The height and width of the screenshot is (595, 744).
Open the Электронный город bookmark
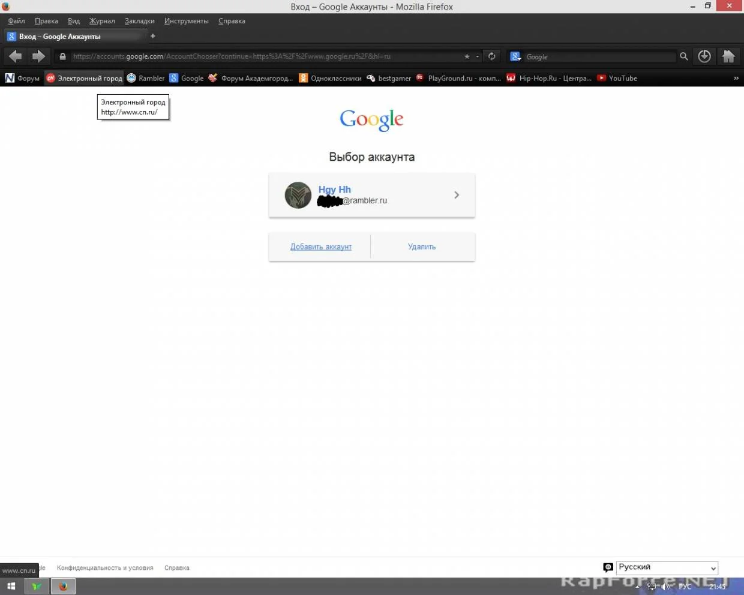pos(84,78)
